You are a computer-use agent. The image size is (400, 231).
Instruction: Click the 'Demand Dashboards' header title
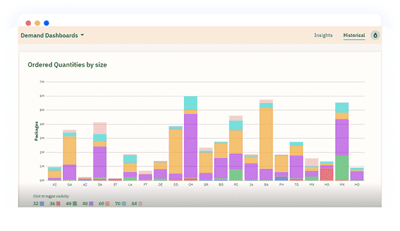pyautogui.click(x=49, y=35)
